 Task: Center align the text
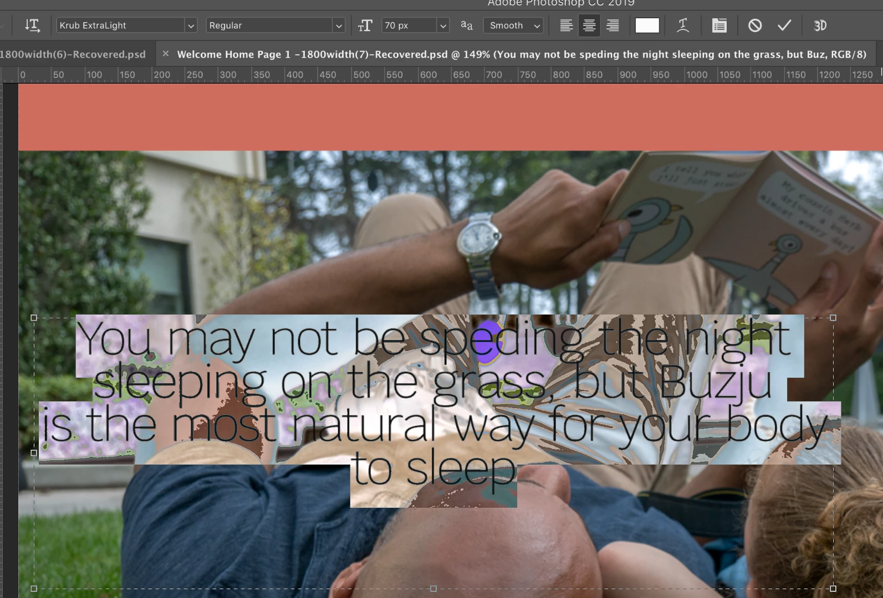click(589, 25)
